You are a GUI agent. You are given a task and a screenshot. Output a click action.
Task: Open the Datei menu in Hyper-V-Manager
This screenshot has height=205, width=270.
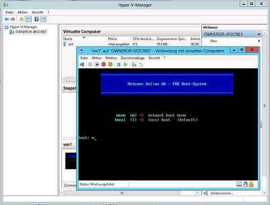[x=9, y=12]
